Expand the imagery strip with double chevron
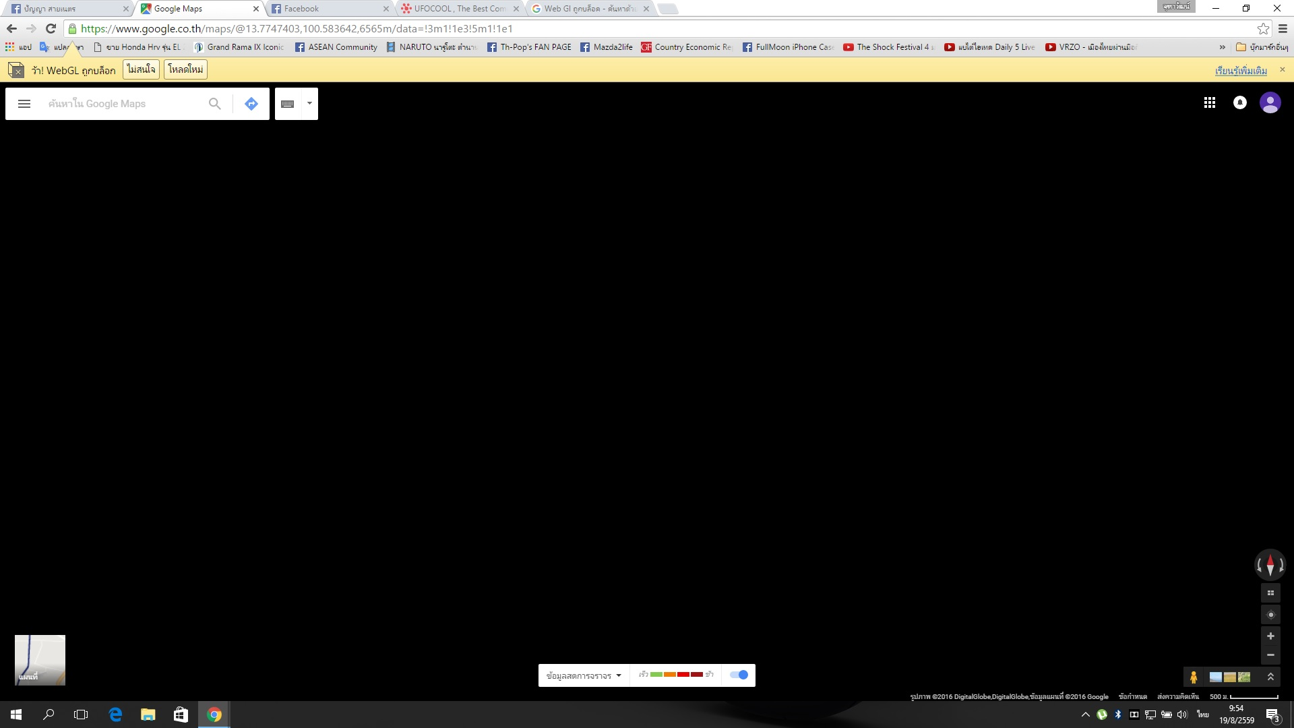 (x=1270, y=677)
